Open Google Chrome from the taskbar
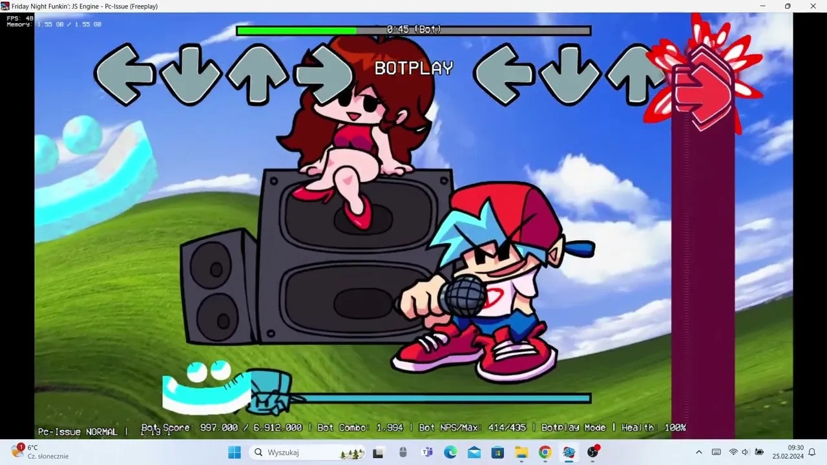Screen dimensions: 827x465 [x=545, y=452]
